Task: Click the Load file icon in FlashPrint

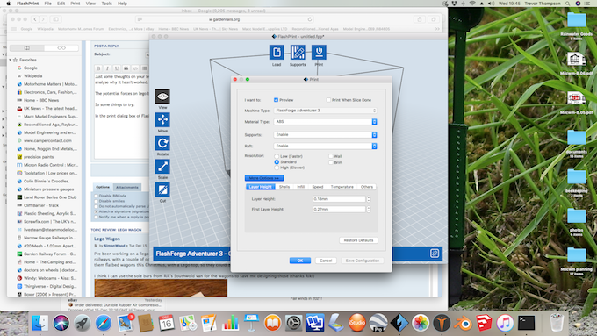Action: tap(277, 52)
